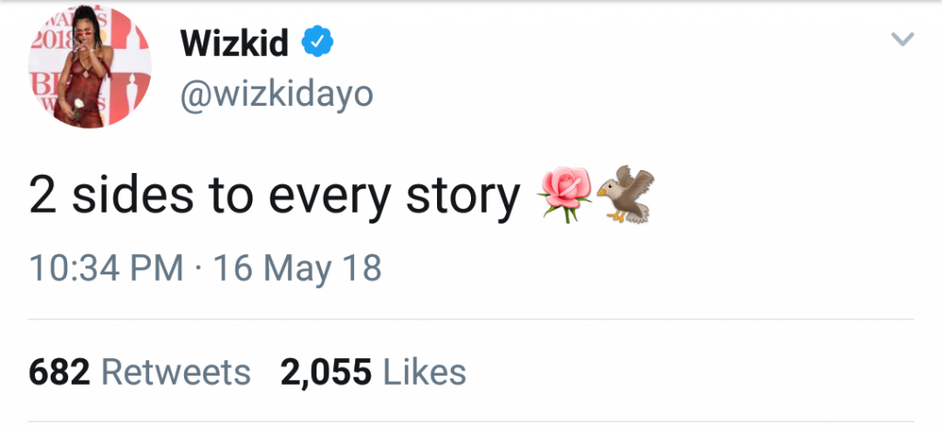This screenshot has height=429, width=942.
Task: Click the word "sides" in the tweet
Action: [x=116, y=195]
